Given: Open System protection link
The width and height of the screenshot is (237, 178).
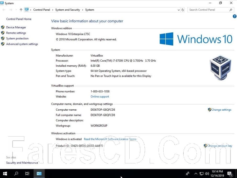Looking at the screenshot, I should point(17,39).
